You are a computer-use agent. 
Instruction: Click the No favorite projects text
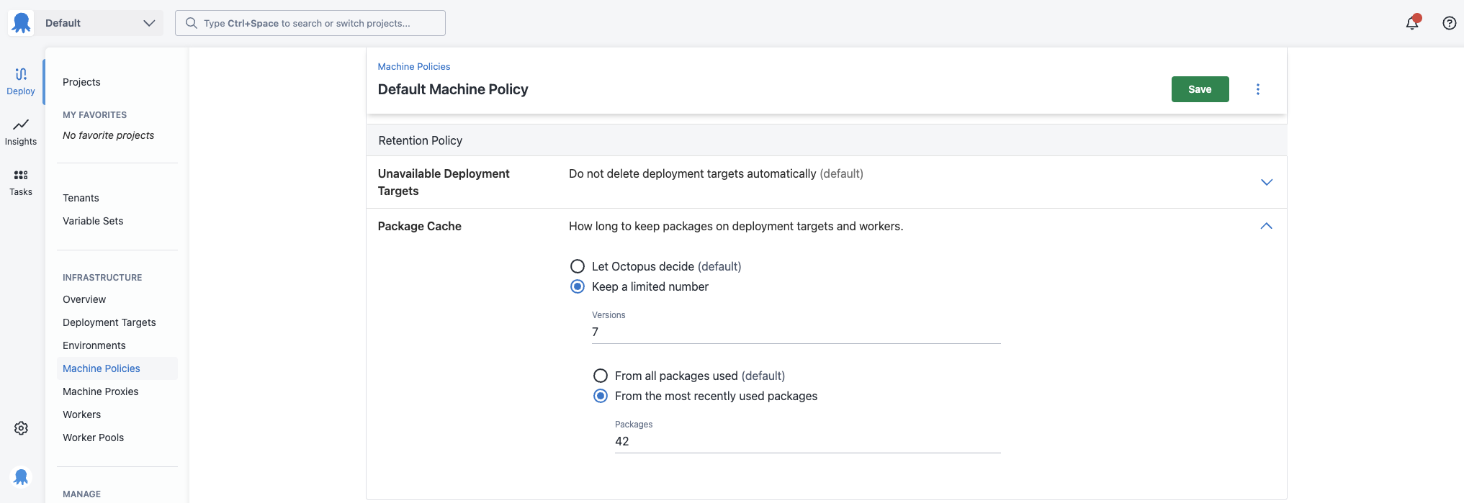109,135
